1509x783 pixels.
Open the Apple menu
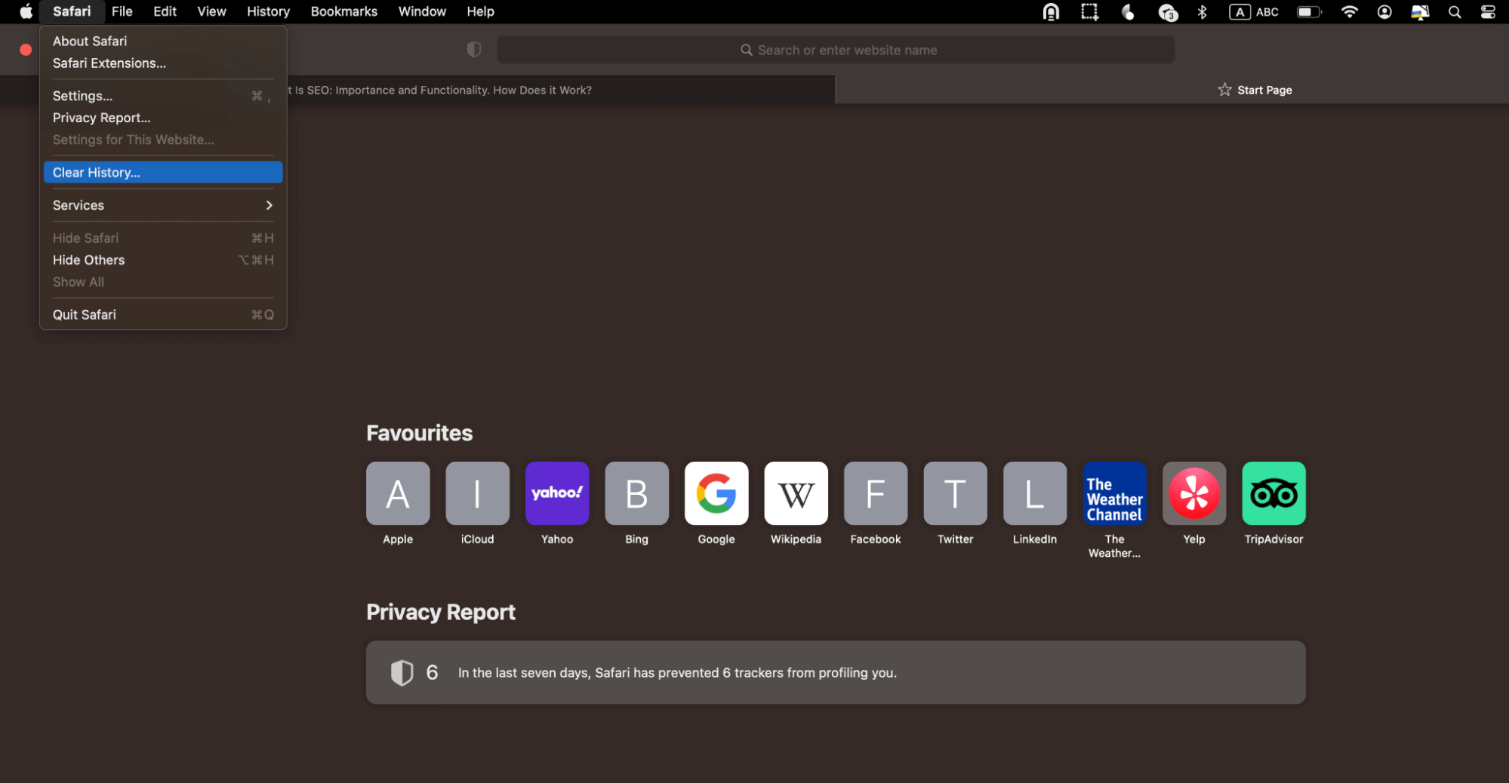pos(26,11)
